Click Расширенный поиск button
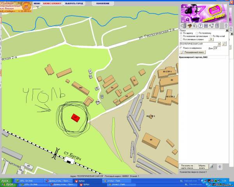Screen dimensions: 234x187 point(193,52)
